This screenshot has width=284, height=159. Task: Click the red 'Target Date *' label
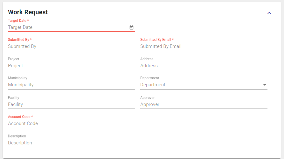click(x=18, y=21)
